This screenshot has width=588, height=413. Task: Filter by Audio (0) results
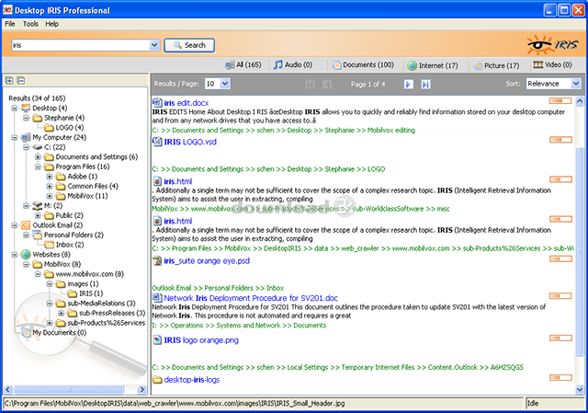point(292,65)
